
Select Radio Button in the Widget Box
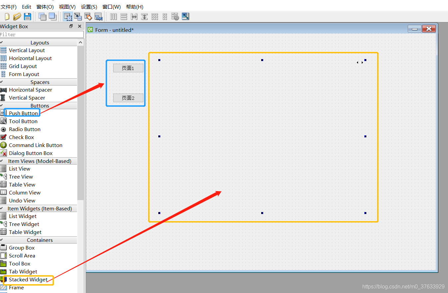click(25, 129)
